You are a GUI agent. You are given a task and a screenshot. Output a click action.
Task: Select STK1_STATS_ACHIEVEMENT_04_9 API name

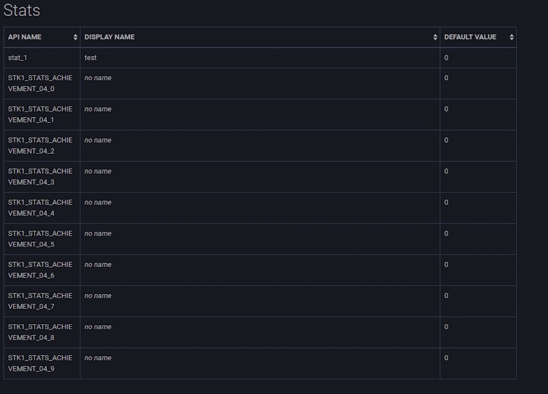tap(40, 363)
